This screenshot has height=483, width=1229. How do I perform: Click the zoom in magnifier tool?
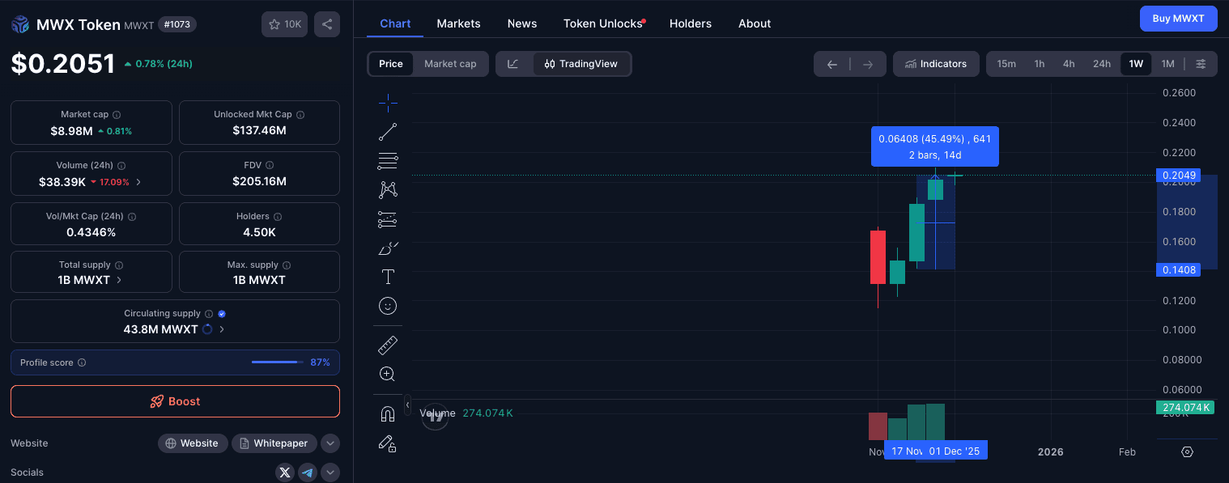click(388, 374)
